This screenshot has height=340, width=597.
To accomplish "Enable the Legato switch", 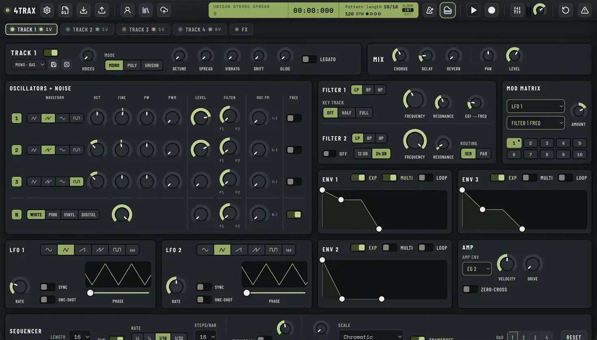I will point(309,59).
